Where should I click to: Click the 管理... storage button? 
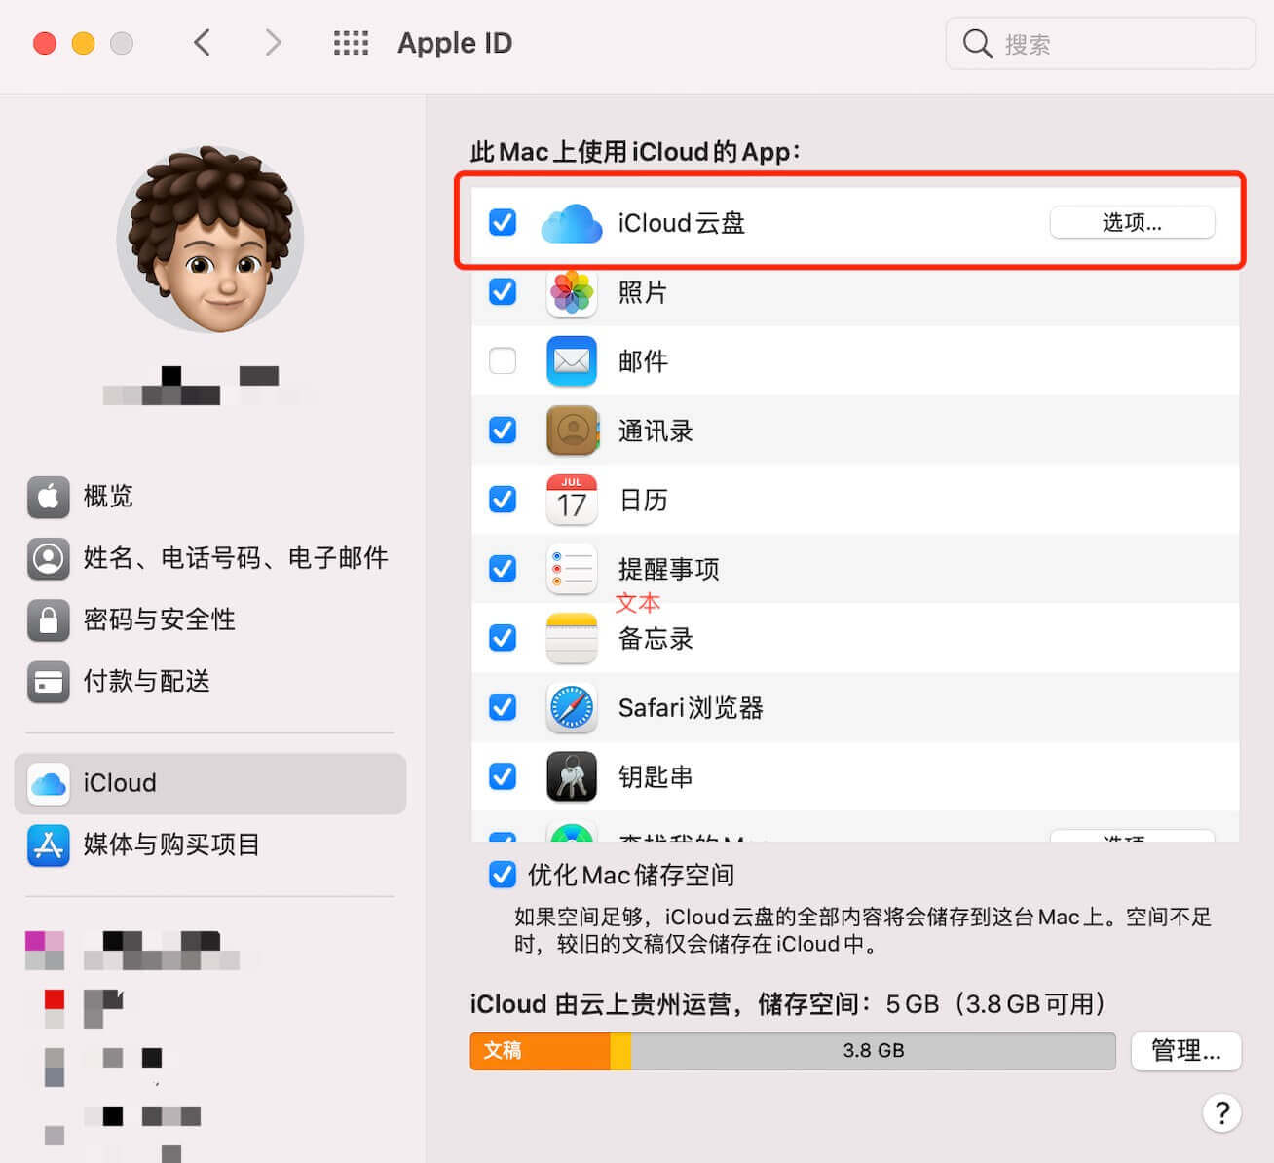[1185, 1051]
